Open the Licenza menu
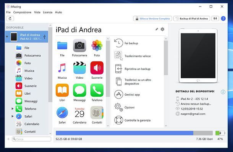 47,12
